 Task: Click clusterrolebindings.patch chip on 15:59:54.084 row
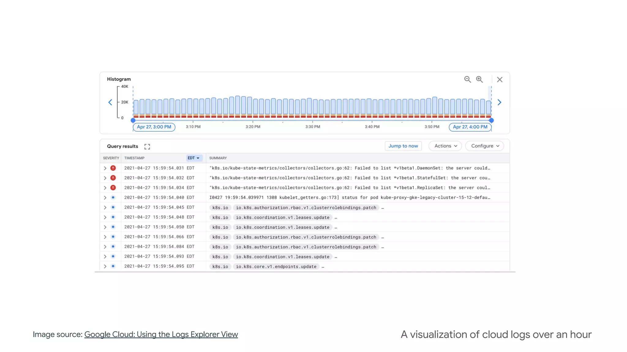click(306, 247)
